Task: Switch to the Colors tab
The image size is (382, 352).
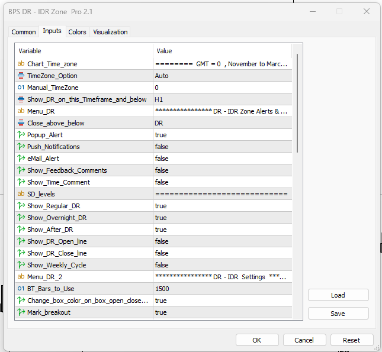Action: (x=77, y=32)
